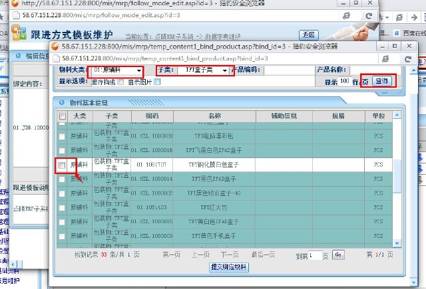
Task: Open the 物料大类 dropdown
Action: pyautogui.click(x=116, y=70)
